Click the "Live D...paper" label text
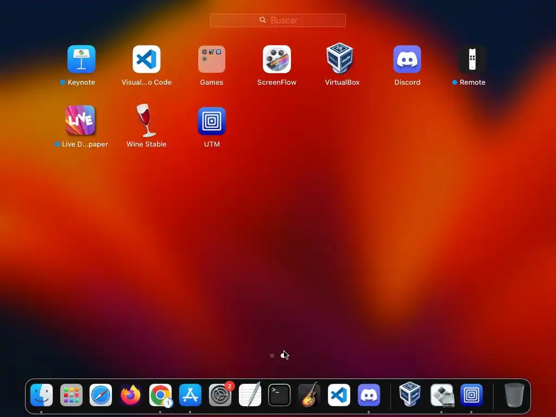556x417 pixels. pos(85,144)
